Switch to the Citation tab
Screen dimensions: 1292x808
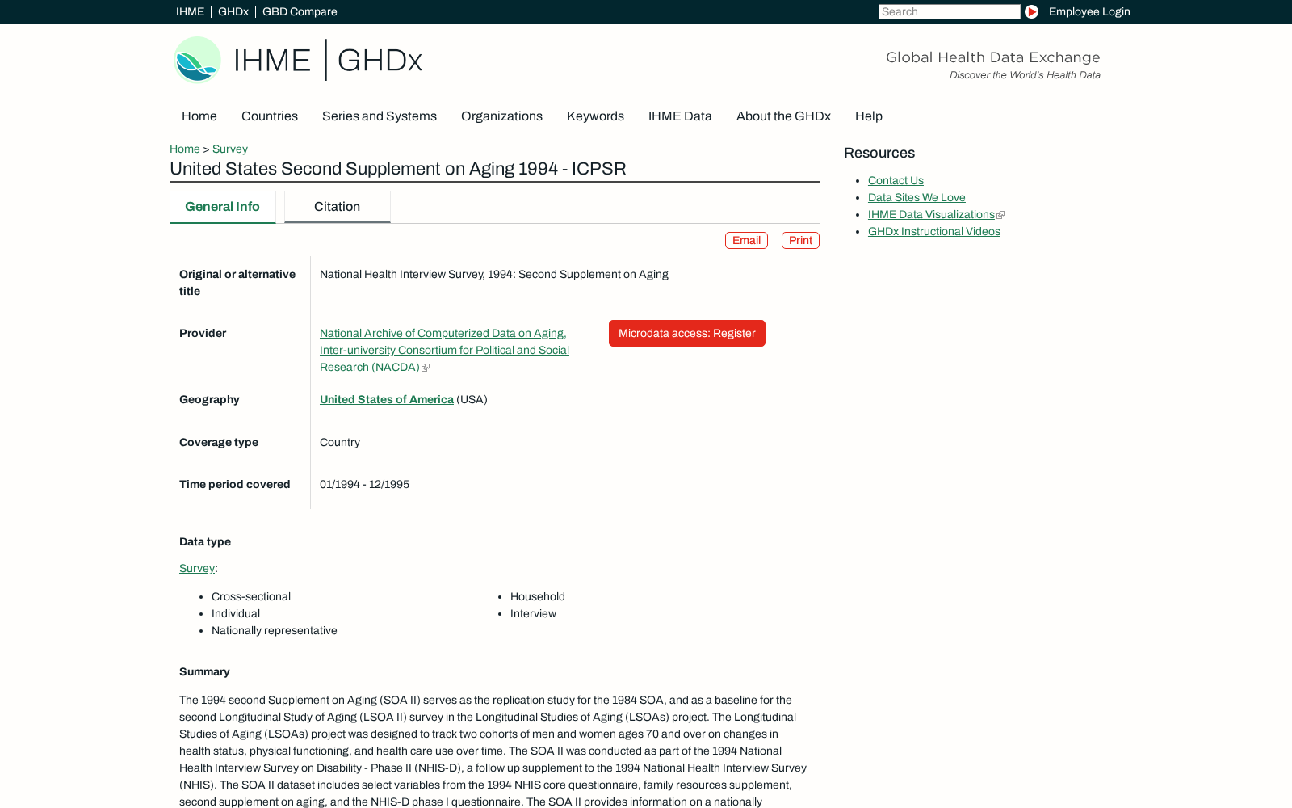click(337, 207)
